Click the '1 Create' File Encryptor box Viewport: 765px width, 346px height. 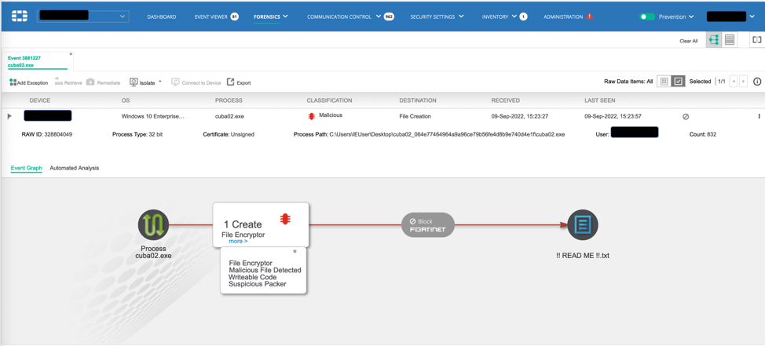click(x=261, y=225)
